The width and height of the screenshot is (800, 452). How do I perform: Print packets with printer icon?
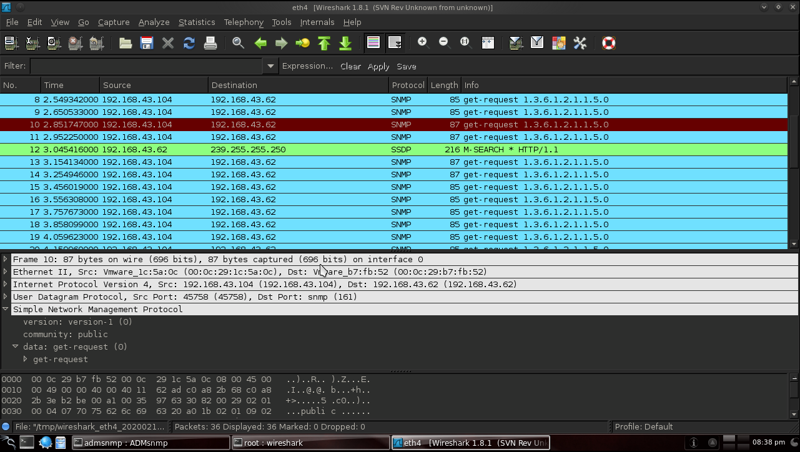pyautogui.click(x=210, y=43)
